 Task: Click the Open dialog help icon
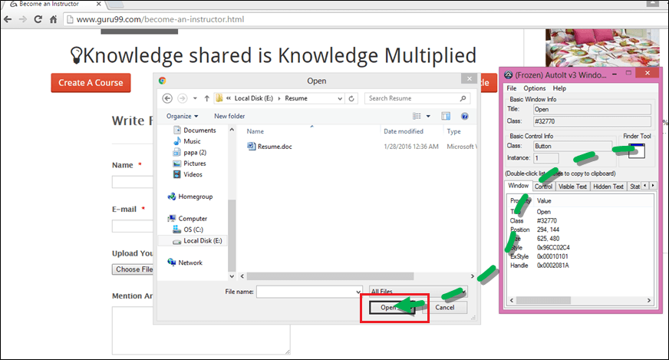(x=464, y=116)
